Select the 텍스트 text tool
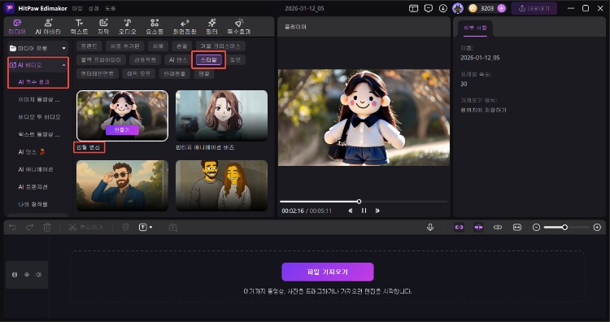Viewport: 610px width, 322px height. [79, 27]
